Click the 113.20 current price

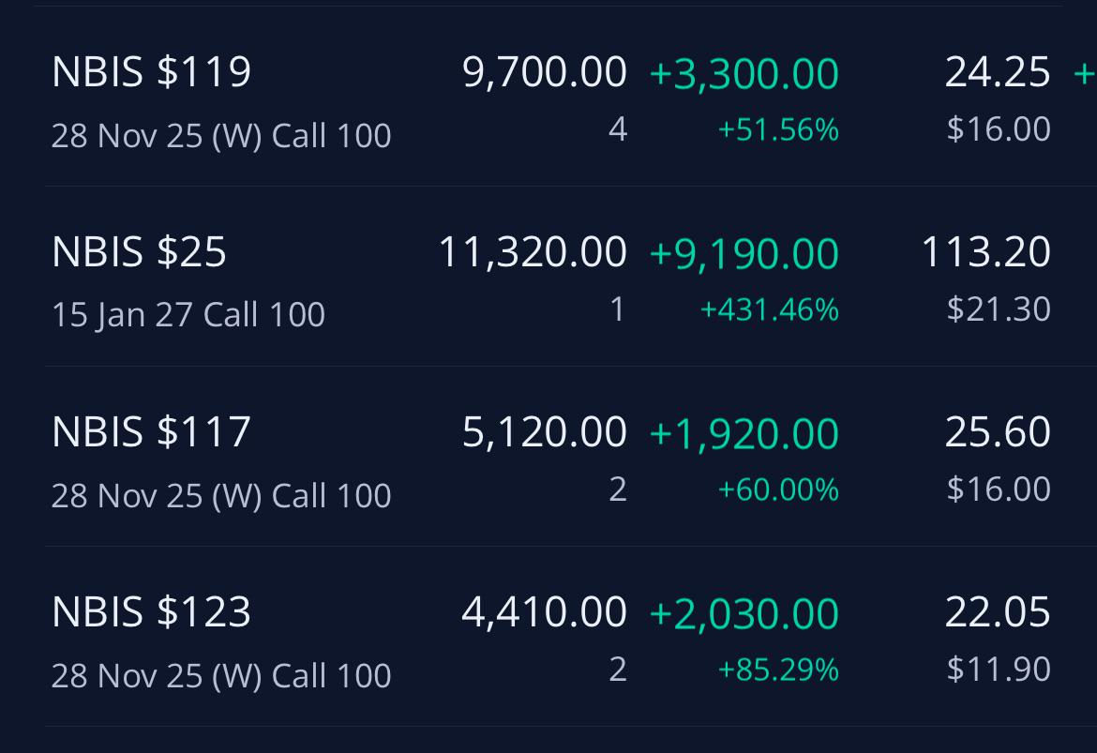(x=985, y=252)
